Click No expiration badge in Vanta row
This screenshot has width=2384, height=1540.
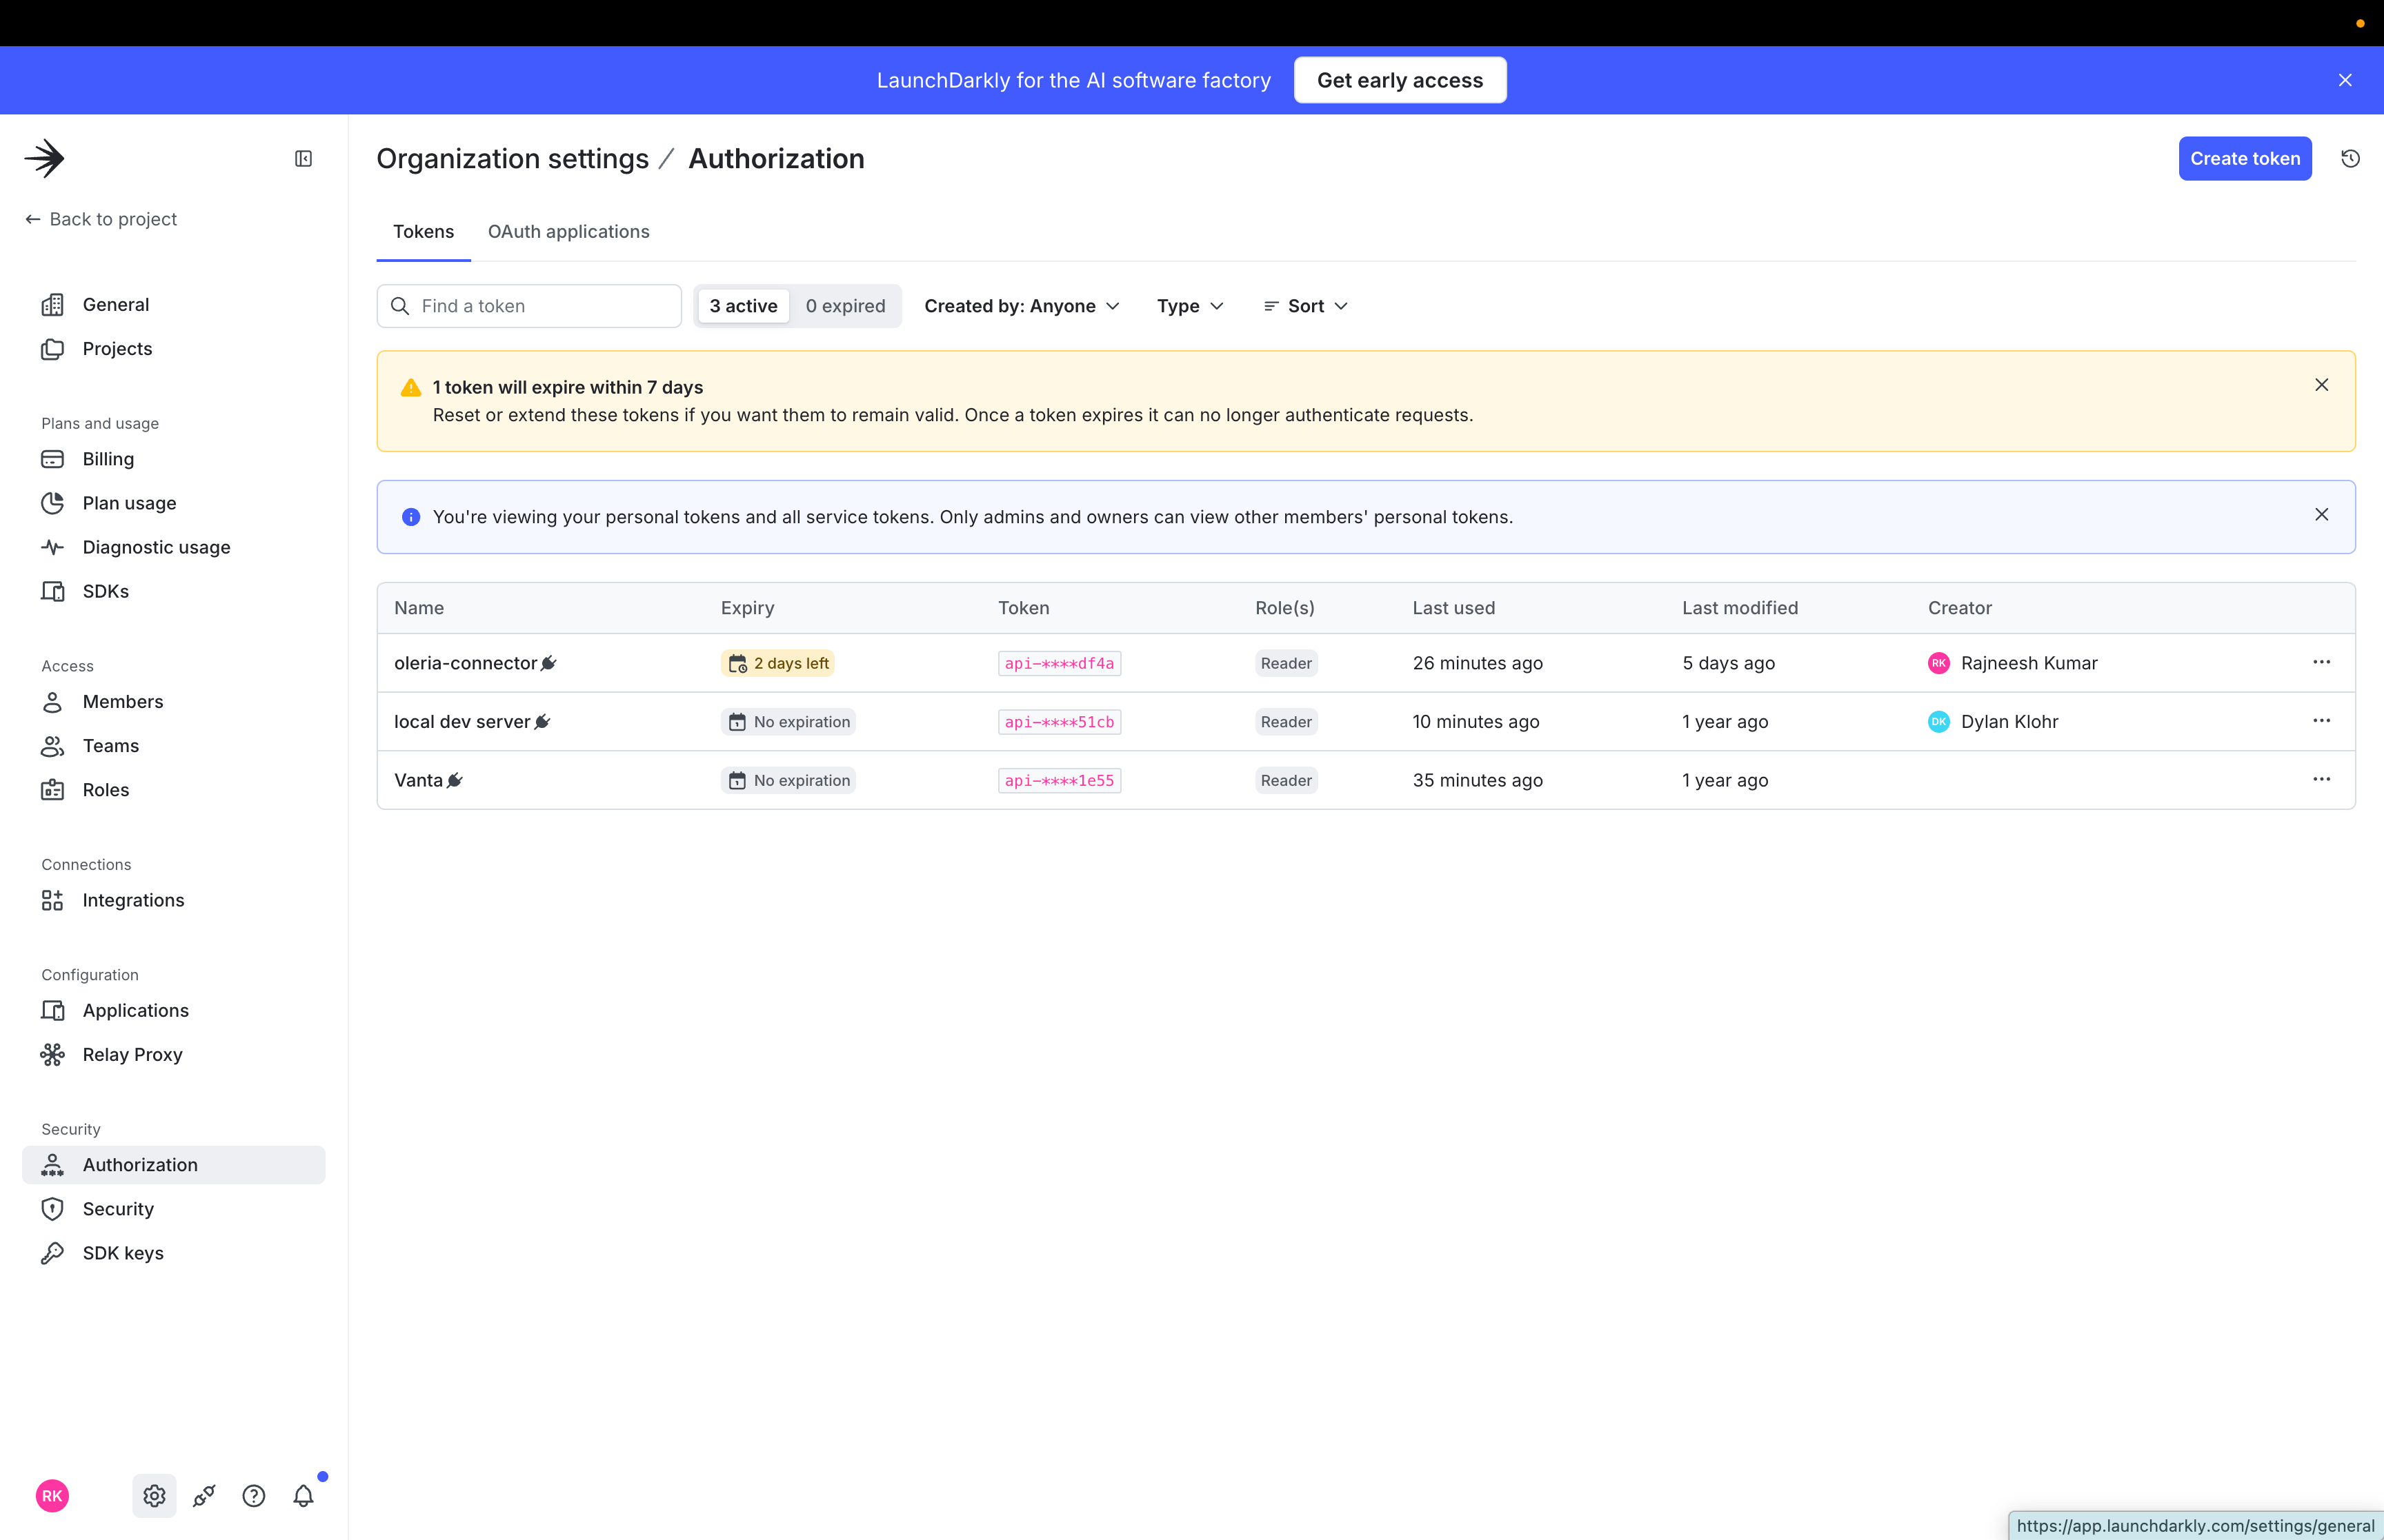[x=787, y=780]
